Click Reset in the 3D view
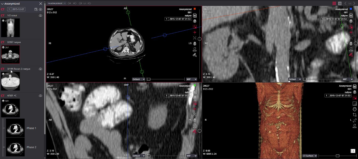This screenshot has height=159, width=358. (x=354, y=126)
